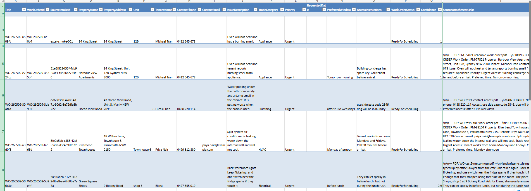The width and height of the screenshot is (531, 191).
Task: Select the '0438 220 114' phone cell
Action: coord(189,95)
